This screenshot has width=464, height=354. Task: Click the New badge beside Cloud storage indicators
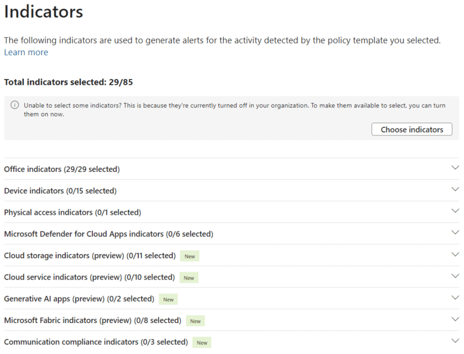(190, 257)
